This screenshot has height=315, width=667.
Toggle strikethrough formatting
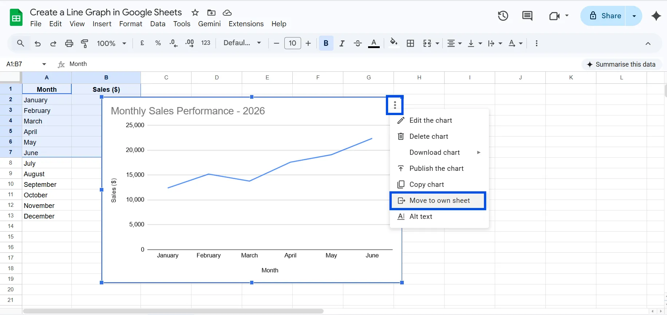(358, 43)
